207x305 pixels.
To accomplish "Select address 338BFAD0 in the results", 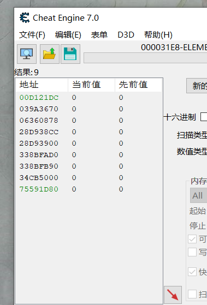I will coord(39,155).
